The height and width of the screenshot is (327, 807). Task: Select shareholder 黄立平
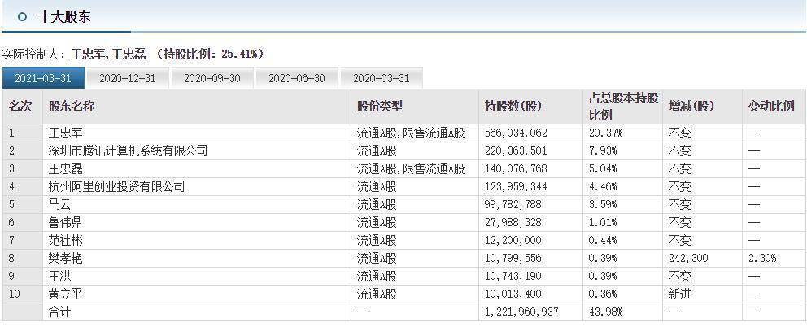[65, 294]
